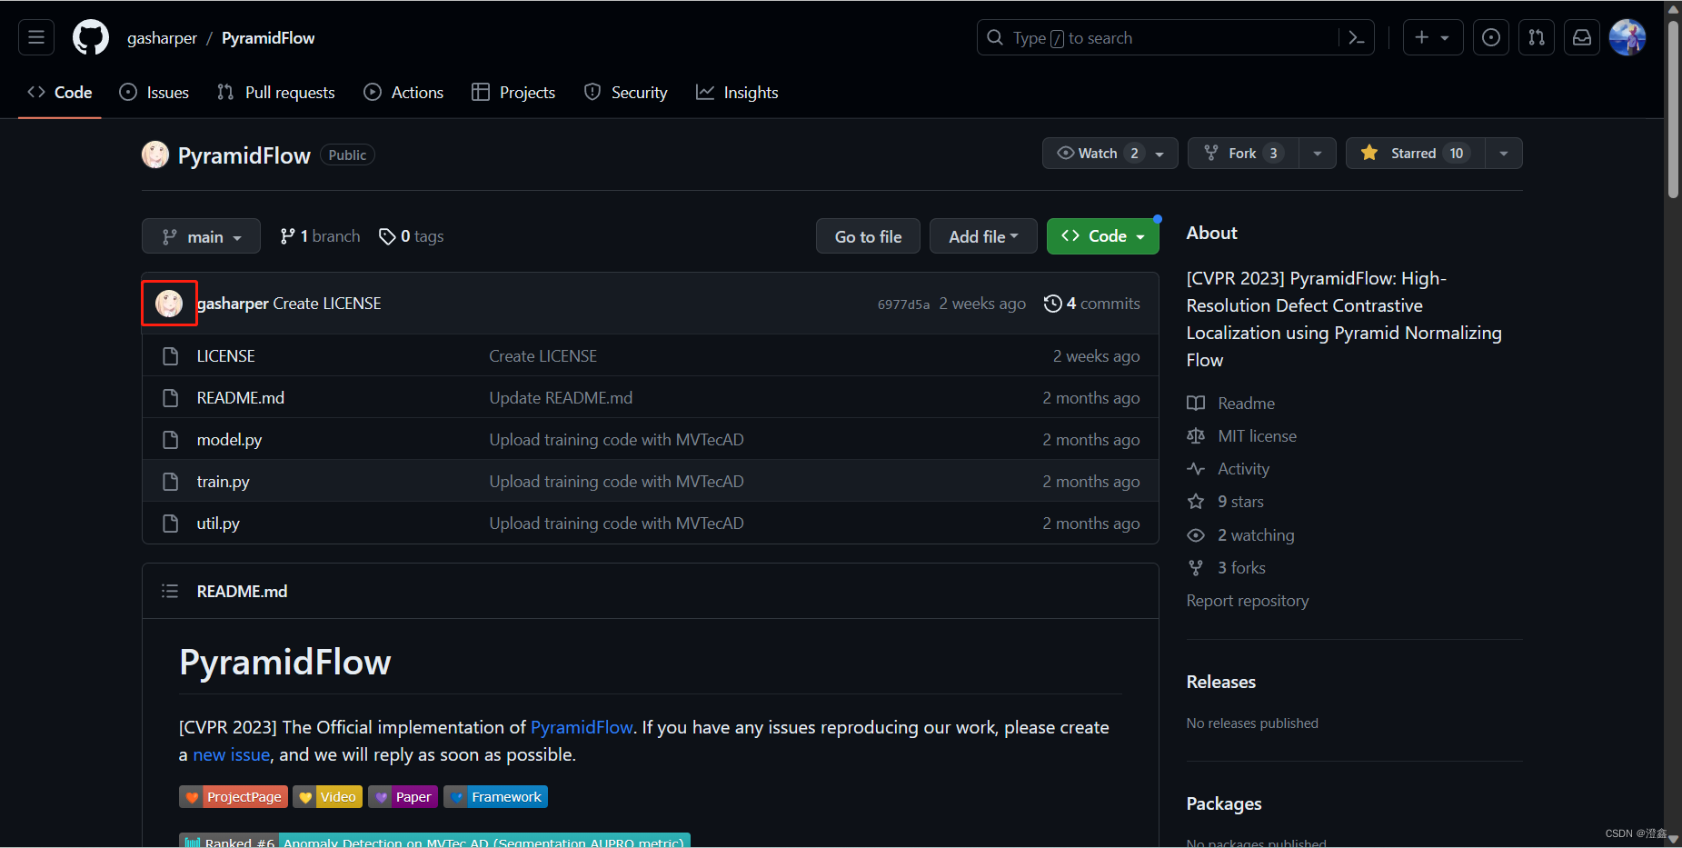View the 3 forks link
Viewport: 1682px width, 848px height.
[1227, 568]
